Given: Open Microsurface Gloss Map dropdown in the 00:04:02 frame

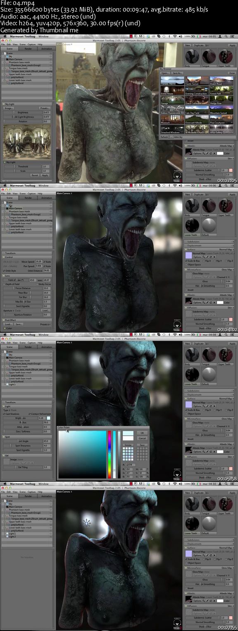Looking at the screenshot, I should click(228, 270).
